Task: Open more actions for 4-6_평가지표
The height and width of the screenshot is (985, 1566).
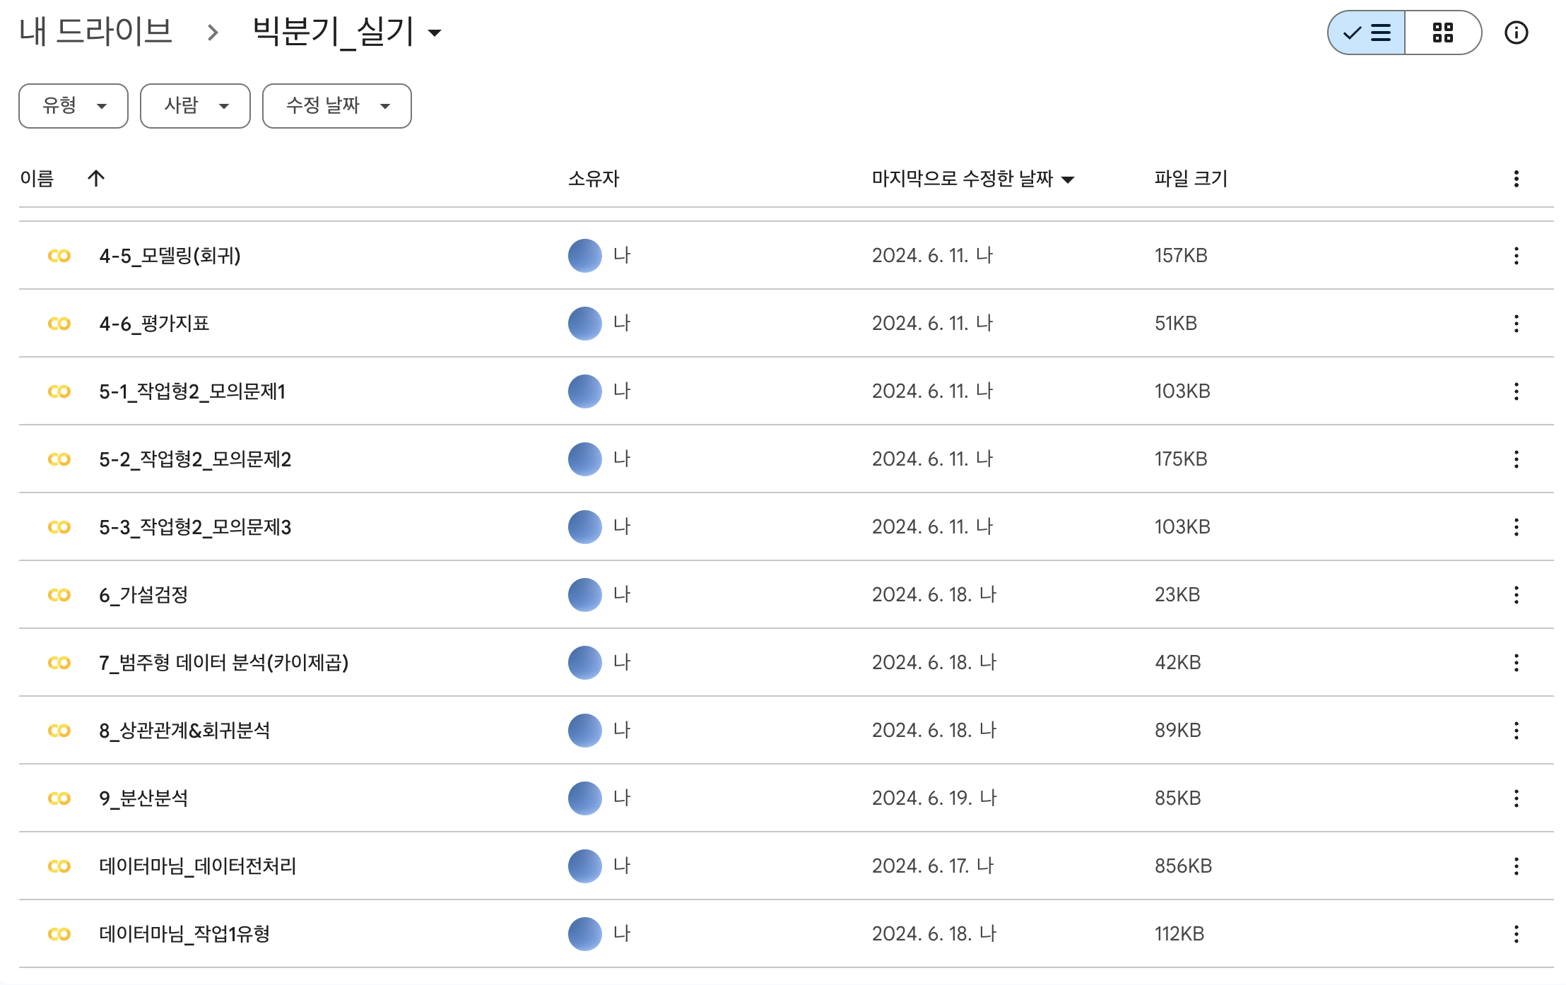Action: click(x=1516, y=324)
